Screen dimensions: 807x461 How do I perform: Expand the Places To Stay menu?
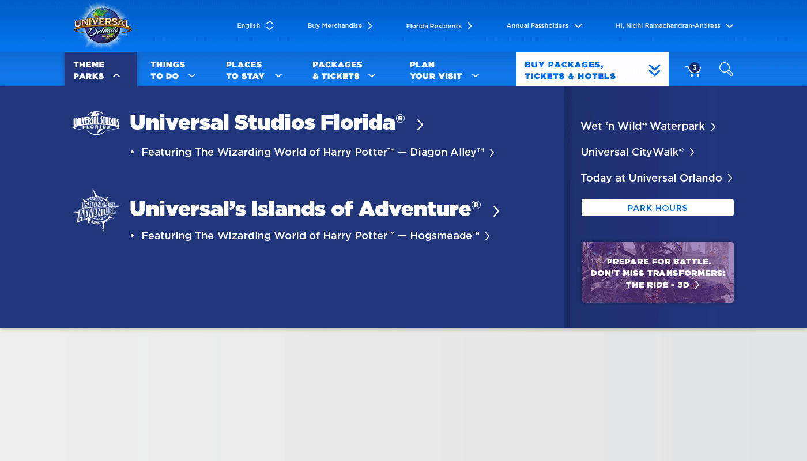coord(254,70)
